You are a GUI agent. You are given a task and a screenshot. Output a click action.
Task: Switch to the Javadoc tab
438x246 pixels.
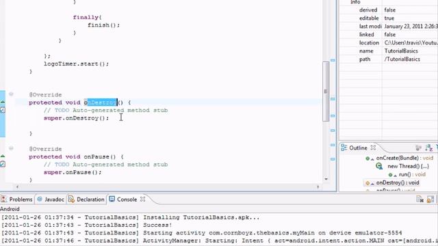[51, 200]
